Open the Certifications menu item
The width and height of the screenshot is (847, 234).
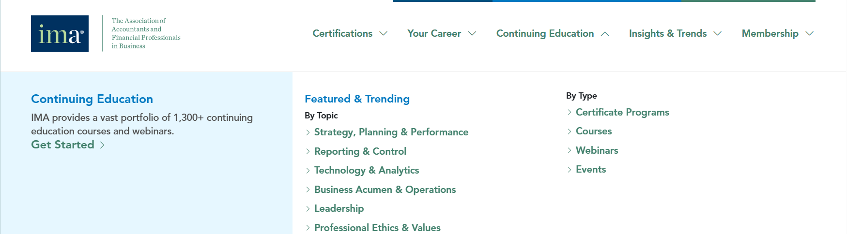[342, 33]
